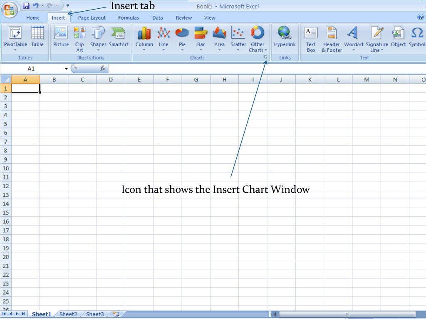Viewport: 426px width, 319px height.
Task: Switch to the Page Layout tab
Action: click(x=92, y=18)
